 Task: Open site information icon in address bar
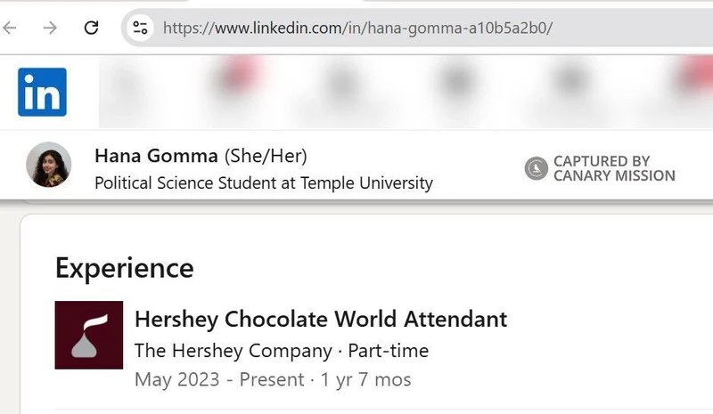[141, 28]
